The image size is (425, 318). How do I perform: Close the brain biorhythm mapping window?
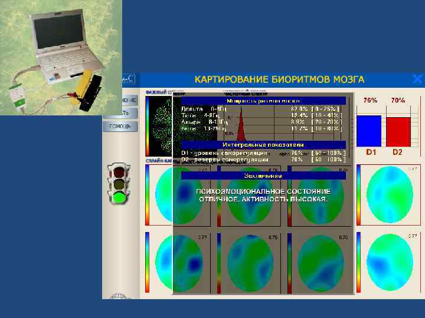tap(417, 79)
